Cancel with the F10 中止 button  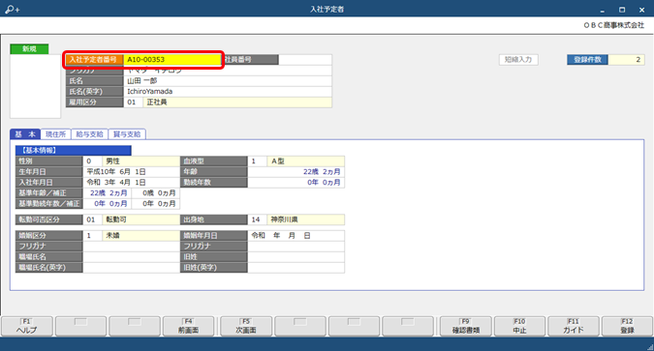(519, 326)
